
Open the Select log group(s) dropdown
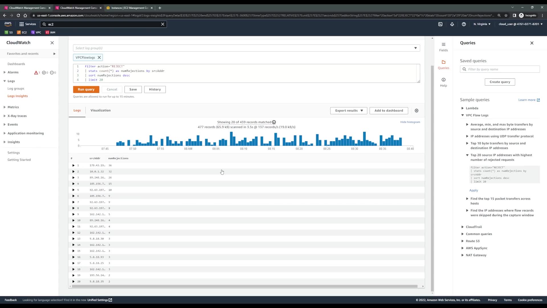pyautogui.click(x=246, y=48)
